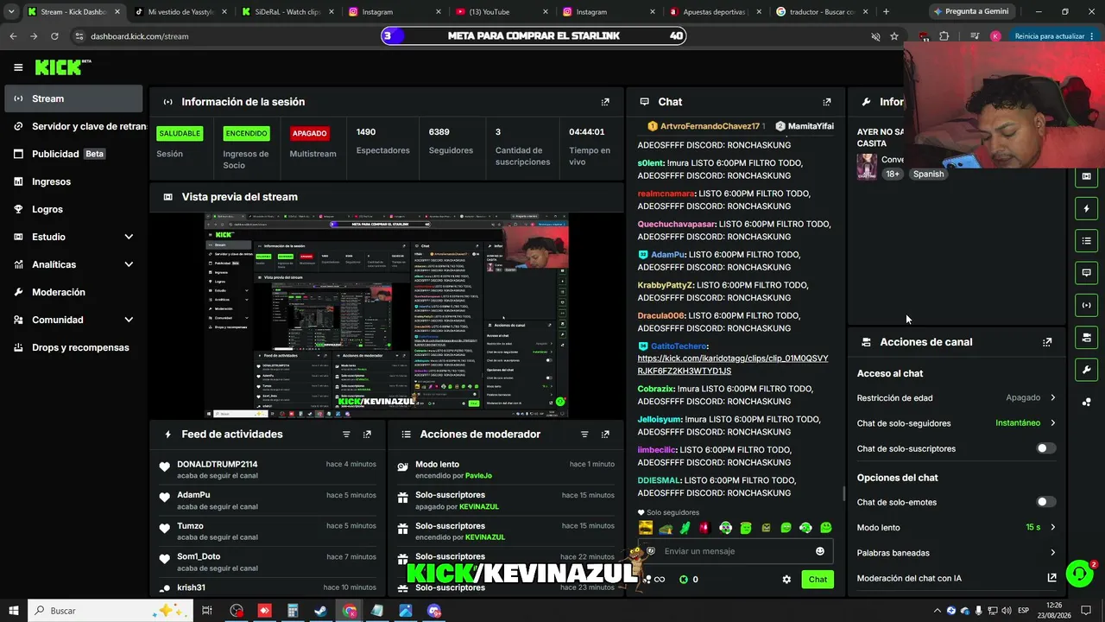Click the green Chat send button
The width and height of the screenshot is (1105, 622).
click(x=818, y=580)
